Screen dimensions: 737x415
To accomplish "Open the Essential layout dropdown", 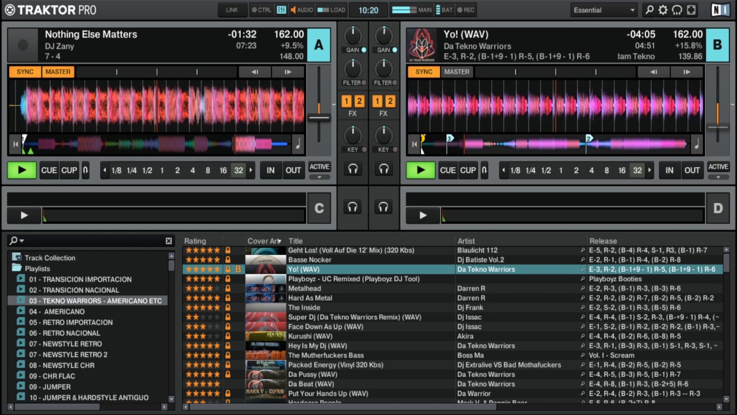I will click(604, 10).
